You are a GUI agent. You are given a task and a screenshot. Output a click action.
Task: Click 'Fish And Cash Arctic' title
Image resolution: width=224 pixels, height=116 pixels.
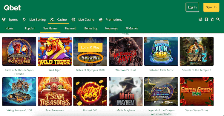(161, 70)
